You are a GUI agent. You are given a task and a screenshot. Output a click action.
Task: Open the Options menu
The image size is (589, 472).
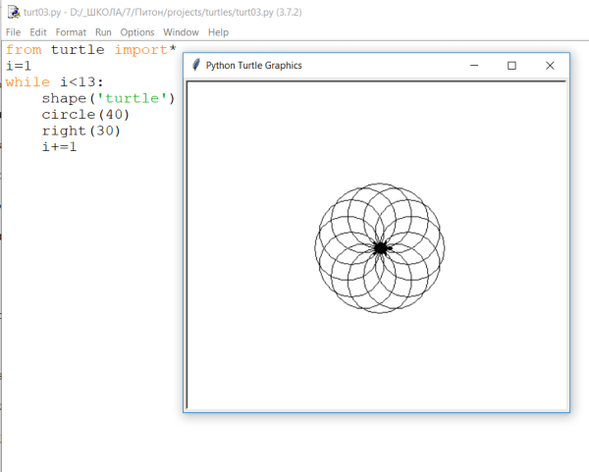[x=137, y=32]
